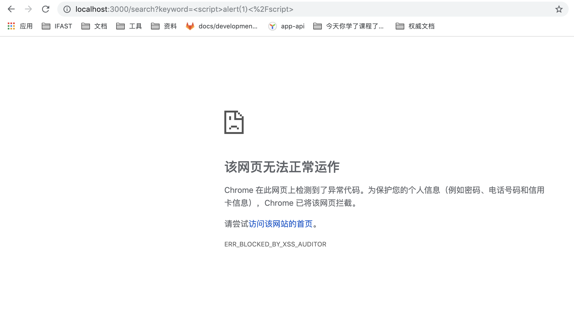574x322 pixels.
Task: Expand the 文档 bookmark folder
Action: [x=94, y=26]
